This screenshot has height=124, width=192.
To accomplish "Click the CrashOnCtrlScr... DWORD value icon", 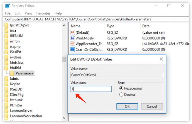I will (x=73, y=49).
